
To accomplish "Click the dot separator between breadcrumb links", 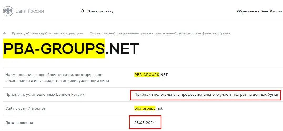I will [87, 33].
